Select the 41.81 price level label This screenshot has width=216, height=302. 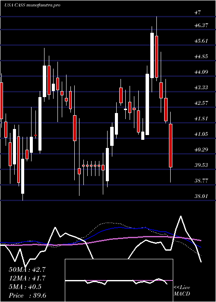click(201, 119)
